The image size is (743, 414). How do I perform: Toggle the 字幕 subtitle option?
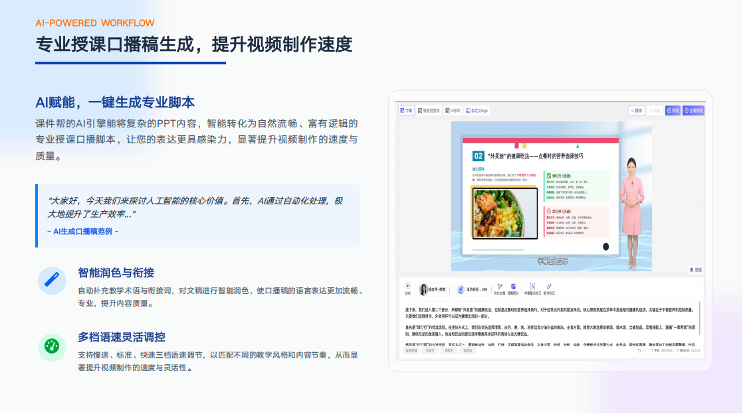[407, 111]
